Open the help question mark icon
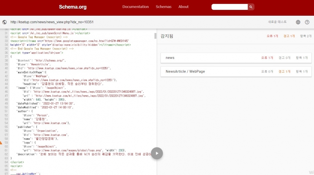Viewport: 314px width, 175px height. tap(307, 22)
